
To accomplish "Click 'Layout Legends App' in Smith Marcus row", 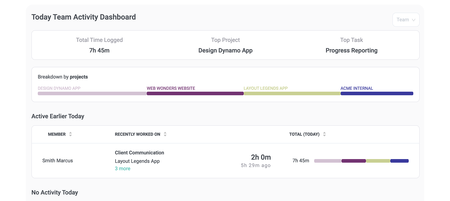I will coord(137,161).
